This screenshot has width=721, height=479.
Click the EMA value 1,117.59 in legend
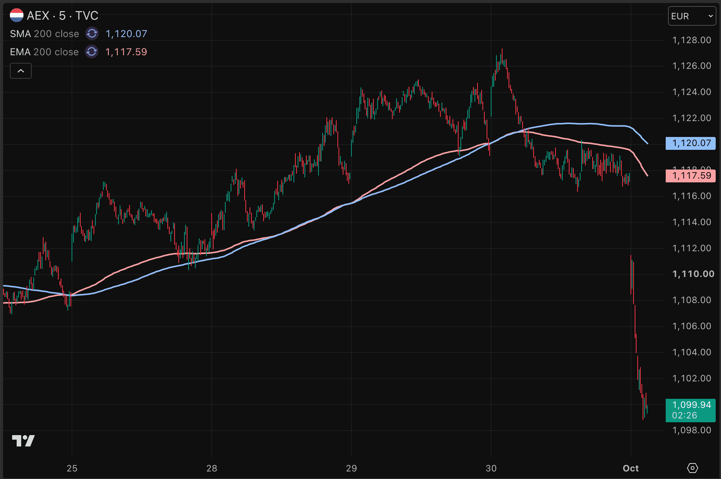126,52
